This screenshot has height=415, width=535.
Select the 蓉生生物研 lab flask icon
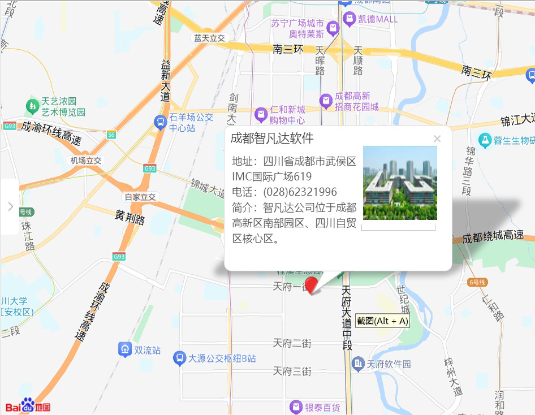(x=484, y=140)
